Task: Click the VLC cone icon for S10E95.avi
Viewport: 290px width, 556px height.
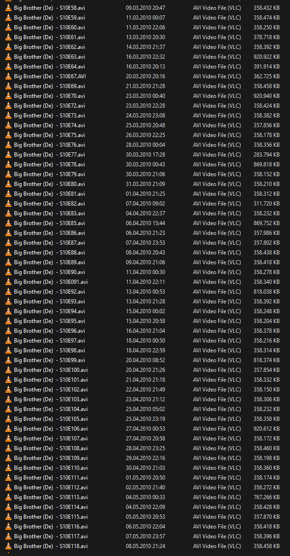Action: point(8,321)
